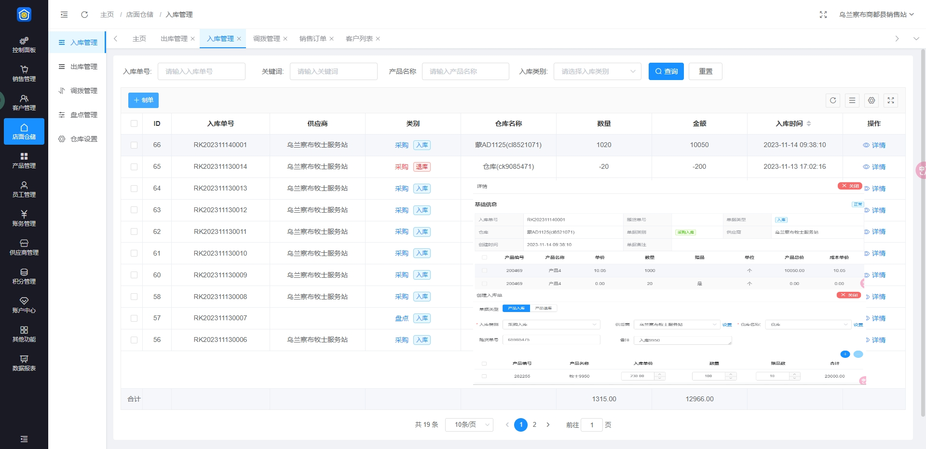926x449 pixels.
Task: Click the refresh icon in top header
Action: (x=84, y=14)
